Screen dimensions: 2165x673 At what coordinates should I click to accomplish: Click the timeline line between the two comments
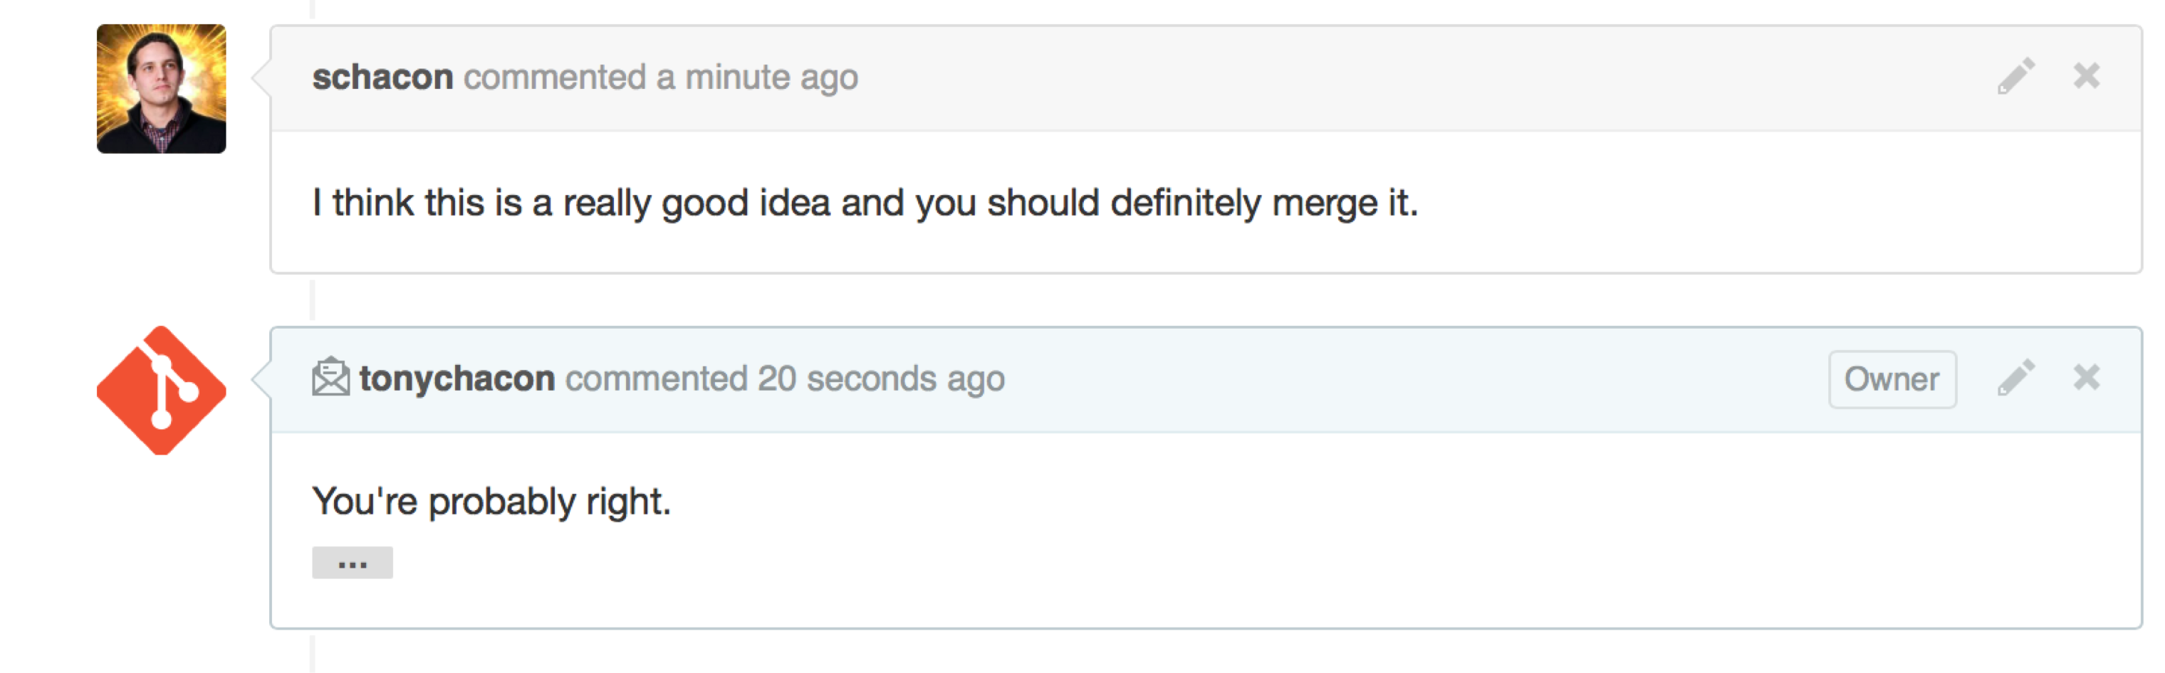312,300
